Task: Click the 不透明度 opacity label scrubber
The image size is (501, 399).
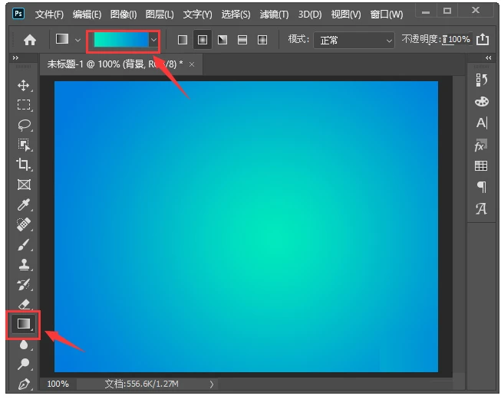Action: click(420, 39)
